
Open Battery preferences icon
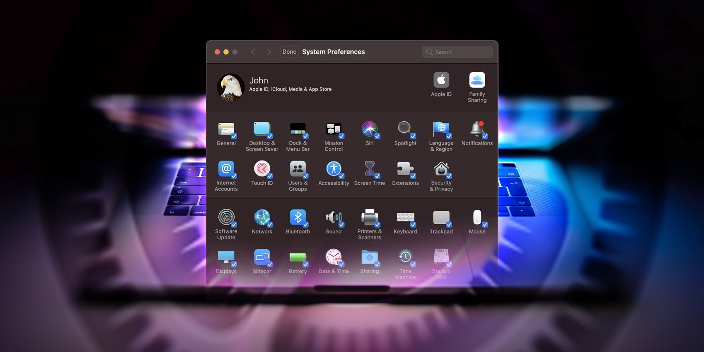click(298, 257)
